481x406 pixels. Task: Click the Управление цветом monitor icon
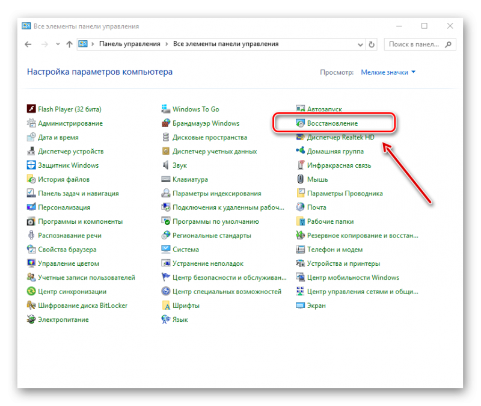[31, 263]
